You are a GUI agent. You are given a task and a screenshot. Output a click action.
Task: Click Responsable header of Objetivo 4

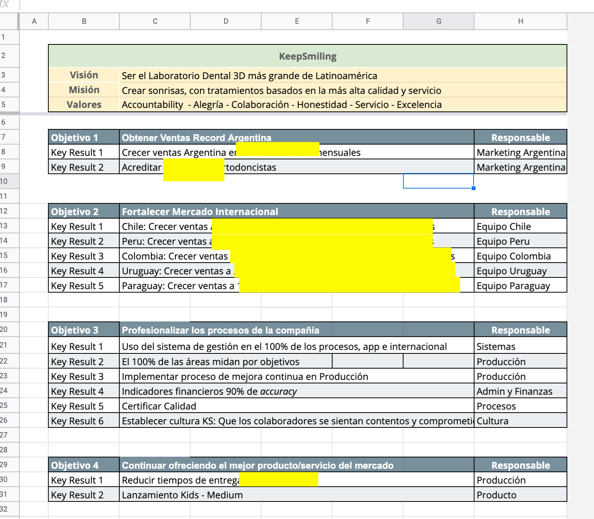(520, 465)
